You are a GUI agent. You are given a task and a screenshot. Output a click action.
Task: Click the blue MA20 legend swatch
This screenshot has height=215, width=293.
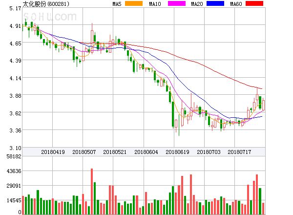215,3
